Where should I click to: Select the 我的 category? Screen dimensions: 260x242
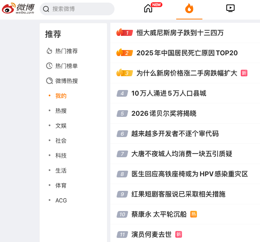(61, 96)
